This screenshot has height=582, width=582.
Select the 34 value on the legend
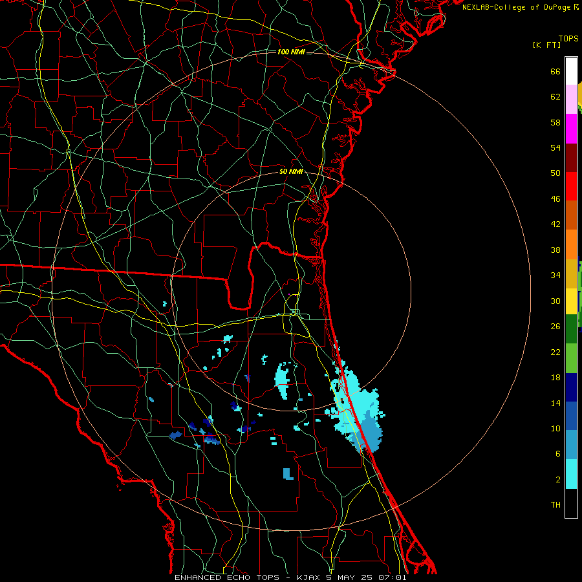tap(555, 275)
